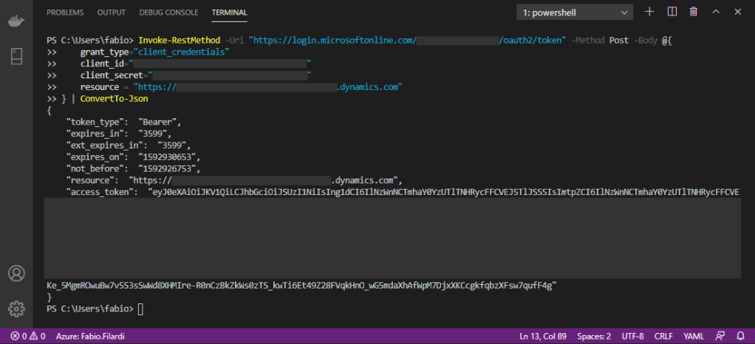Open the Docker view in activity bar
The height and width of the screenshot is (344, 755).
(16, 20)
